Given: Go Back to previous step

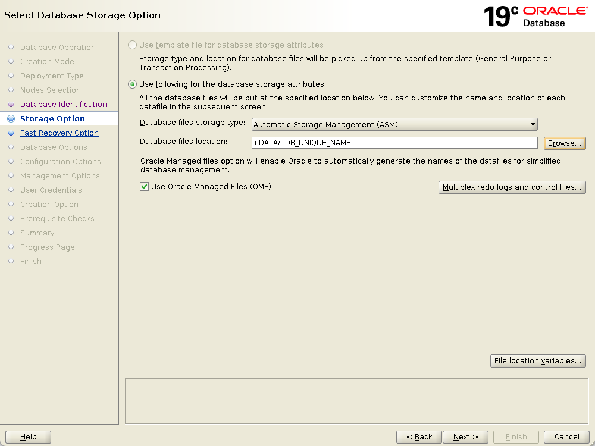Looking at the screenshot, I should [419, 437].
